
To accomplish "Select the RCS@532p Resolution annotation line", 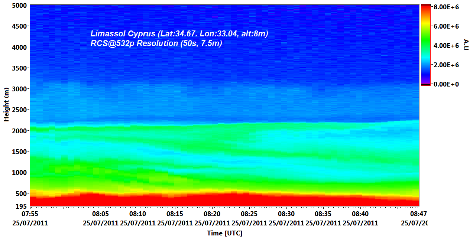I will (x=156, y=43).
